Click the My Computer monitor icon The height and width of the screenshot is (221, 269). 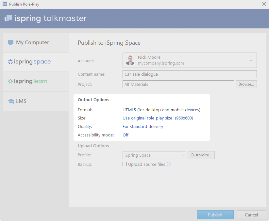tap(10, 42)
